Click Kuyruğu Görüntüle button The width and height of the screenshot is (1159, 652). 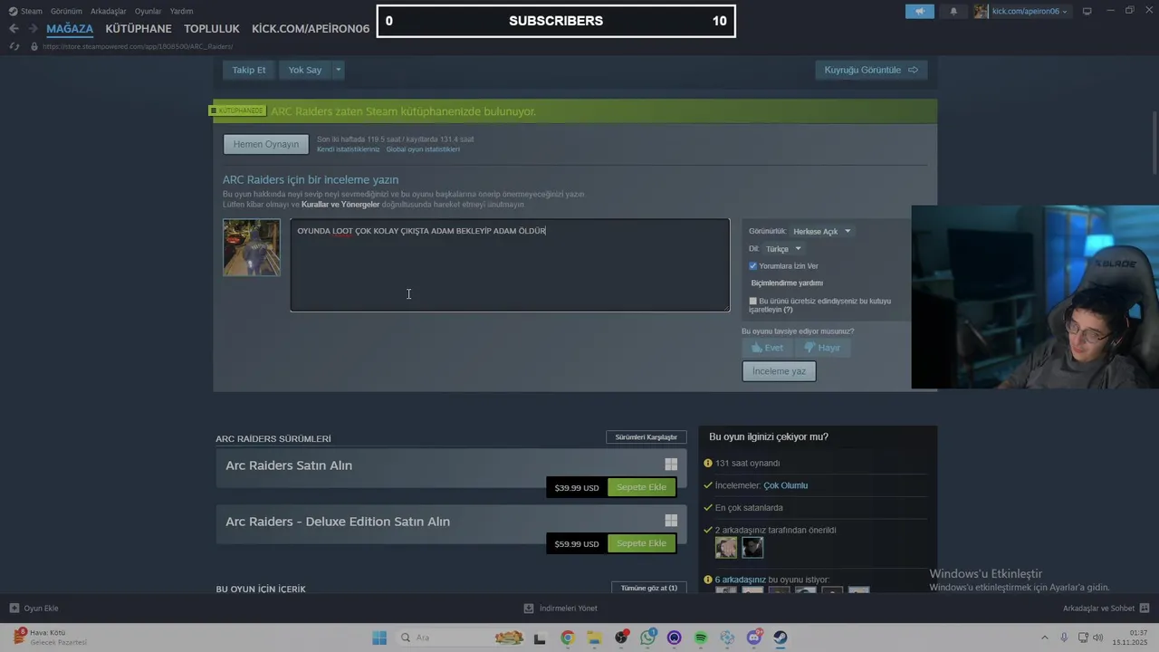871,70
